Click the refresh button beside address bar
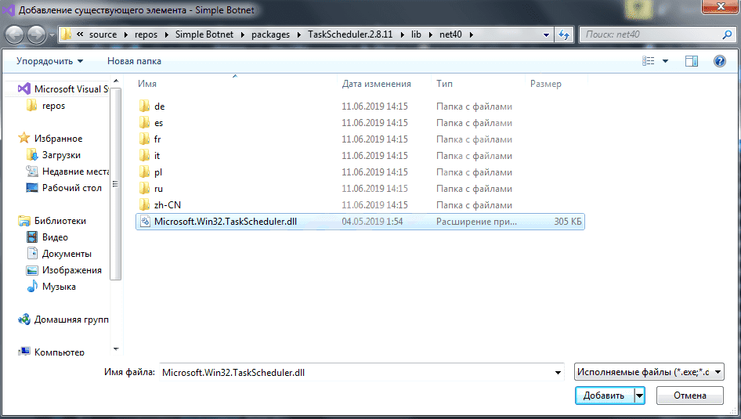This screenshot has width=741, height=419. pos(564,34)
